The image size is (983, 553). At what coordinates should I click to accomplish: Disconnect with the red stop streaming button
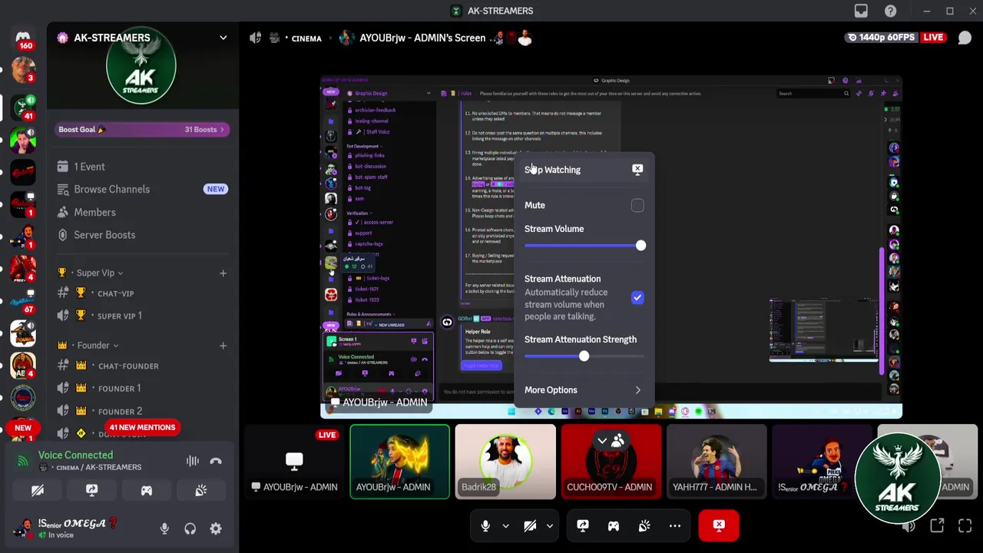coord(719,525)
